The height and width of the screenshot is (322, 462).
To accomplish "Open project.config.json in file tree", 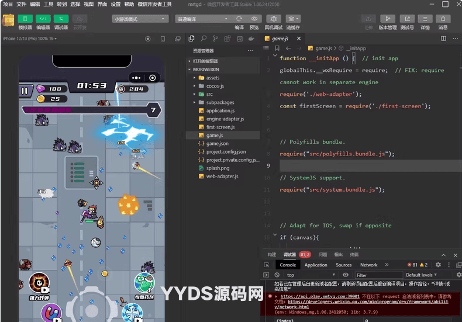I will tap(223, 152).
